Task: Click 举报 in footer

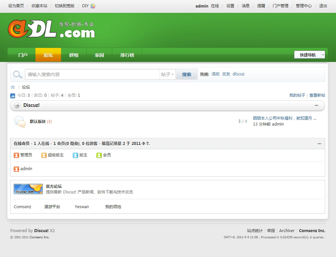Action: 271,231
